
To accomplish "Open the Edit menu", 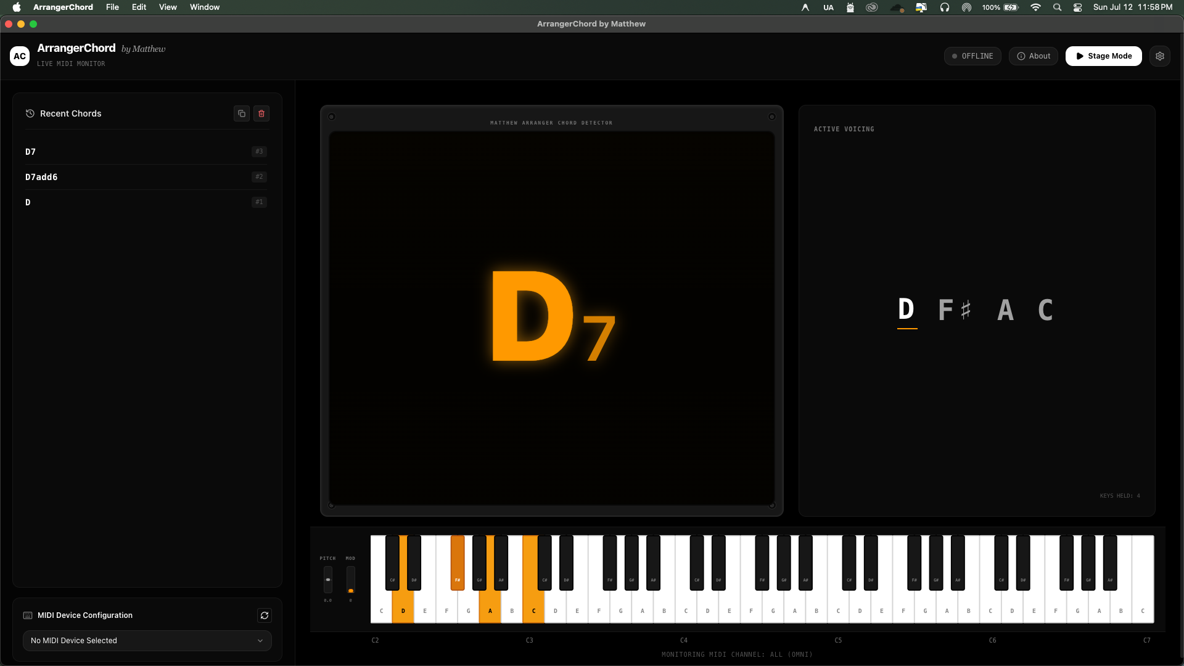I will coord(139,7).
